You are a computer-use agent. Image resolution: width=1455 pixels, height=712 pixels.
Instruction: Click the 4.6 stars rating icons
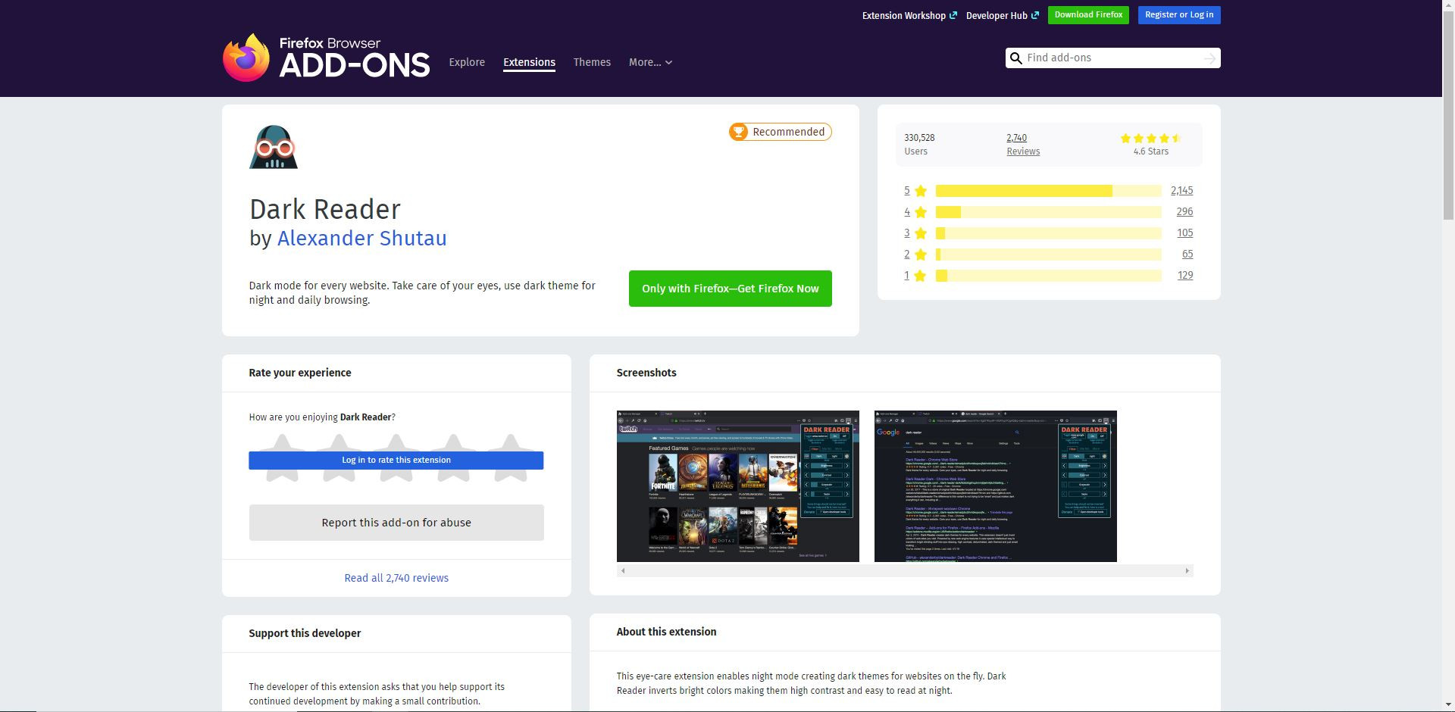[1150, 139]
